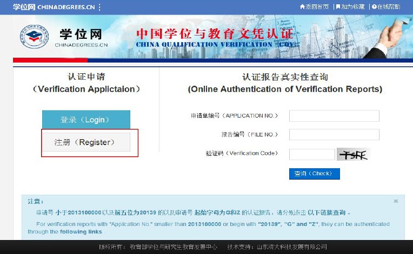This screenshot has height=254, width=413.
Task: Open the 'following links' link in notice
Action: [x=81, y=232]
